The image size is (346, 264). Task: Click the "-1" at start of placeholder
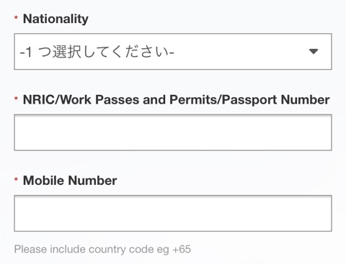pyautogui.click(x=26, y=52)
